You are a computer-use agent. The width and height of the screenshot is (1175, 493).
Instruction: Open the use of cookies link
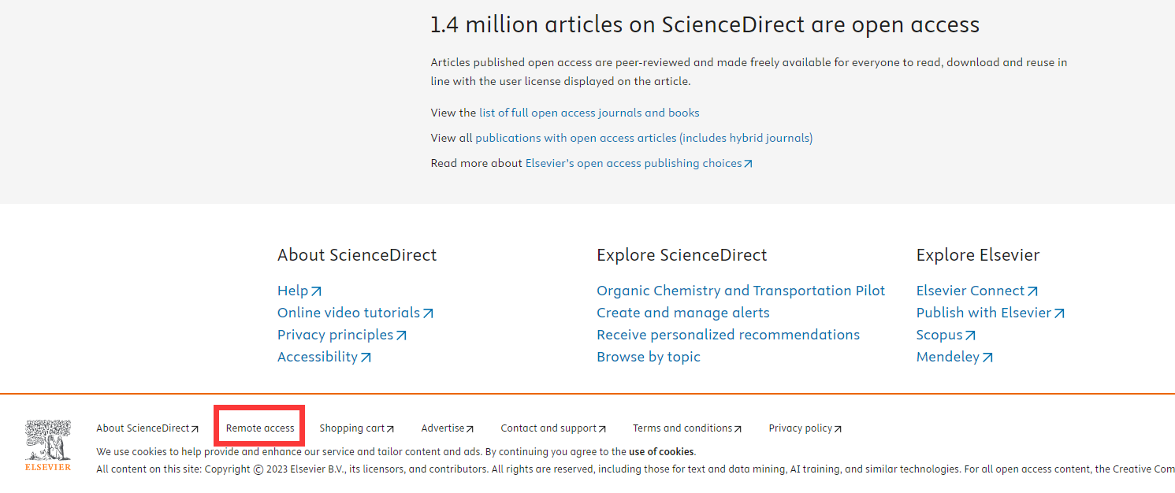(661, 452)
